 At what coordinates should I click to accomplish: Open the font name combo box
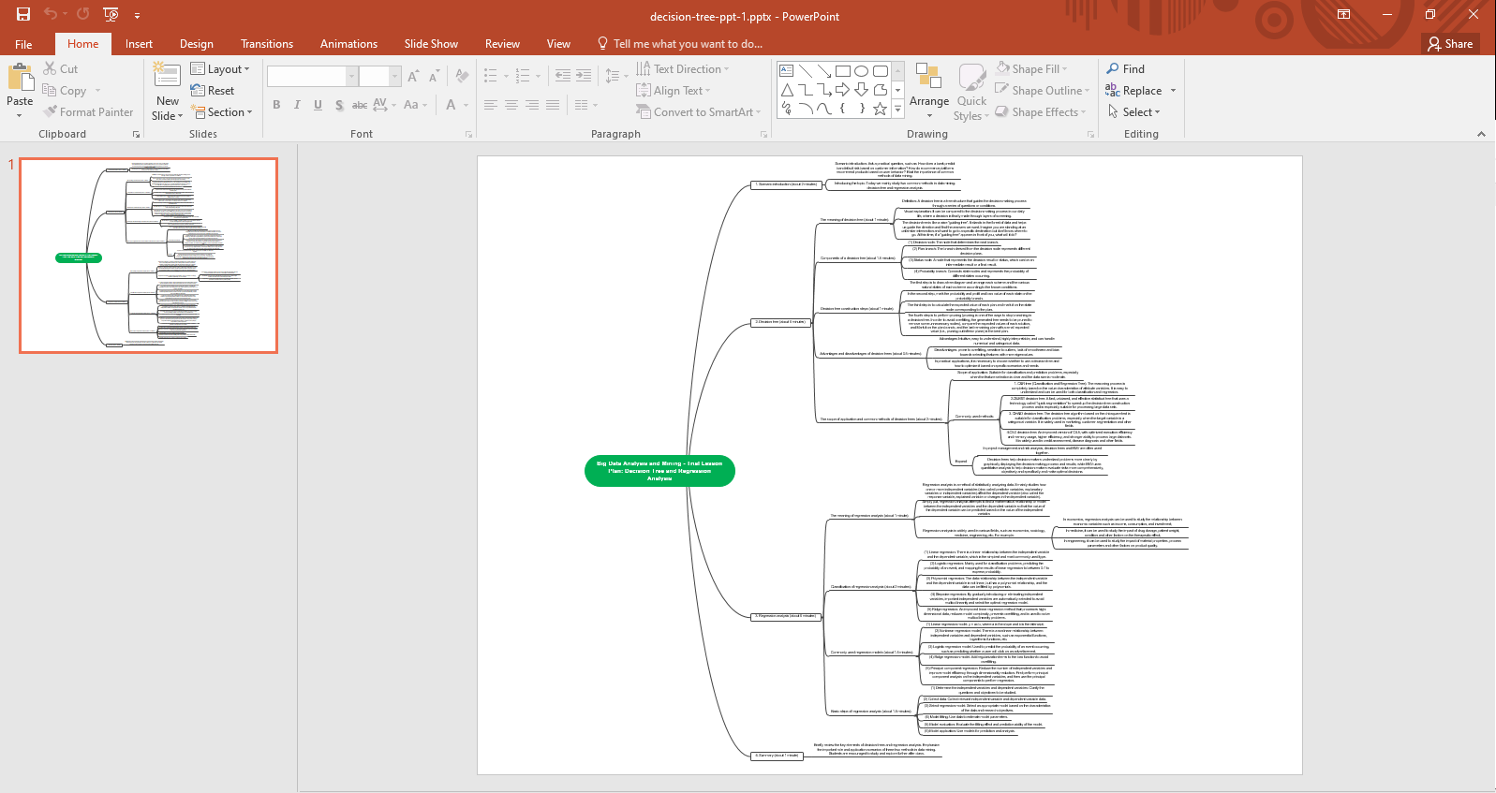coord(312,77)
